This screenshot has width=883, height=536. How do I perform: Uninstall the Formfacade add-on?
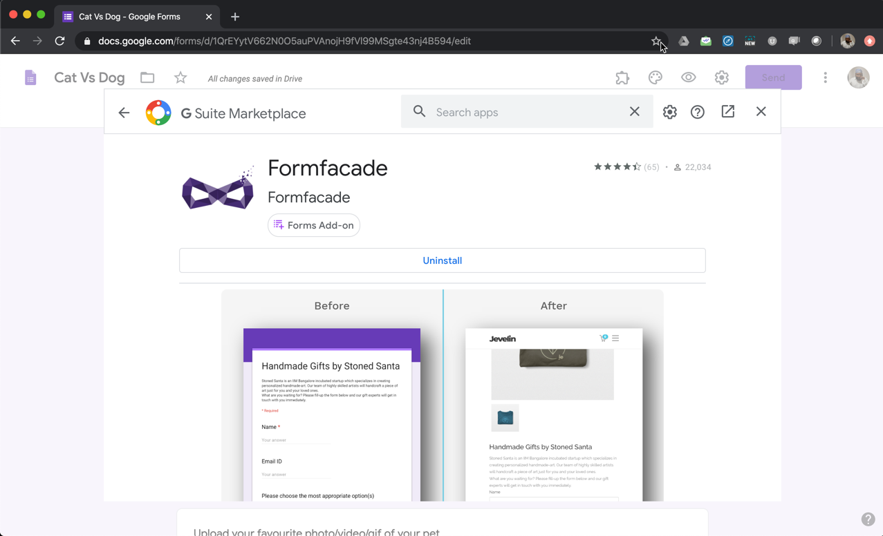click(442, 260)
